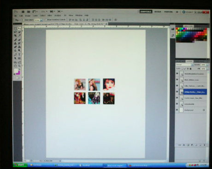Switch to the PAINTING workspace
212x169 pixels.
tap(168, 12)
